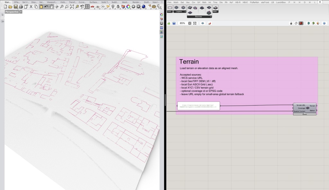329x190 pixels.
Task: Click the Terrain output parameter
Action: tap(312, 106)
